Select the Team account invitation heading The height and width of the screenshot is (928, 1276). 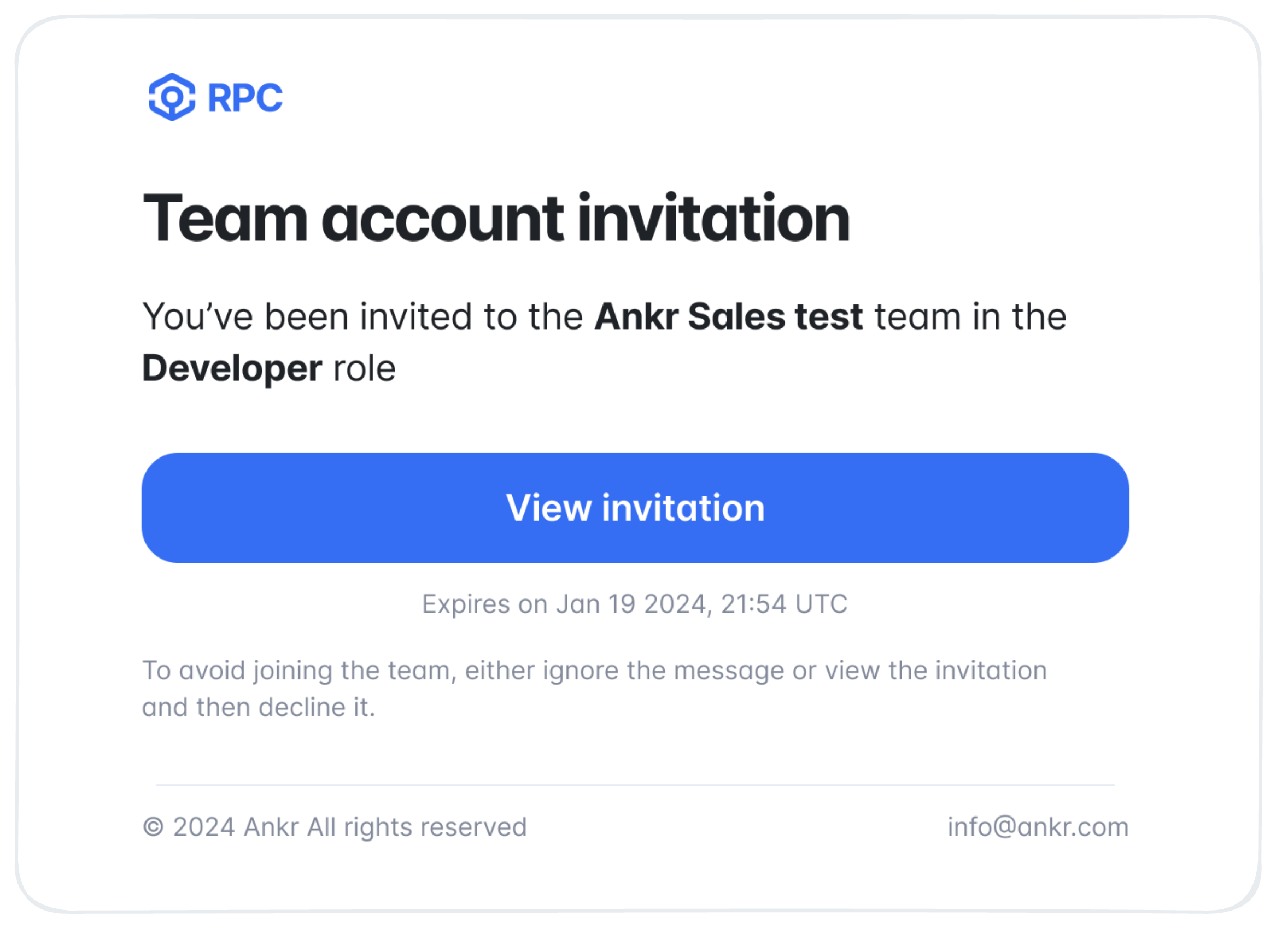pos(496,218)
